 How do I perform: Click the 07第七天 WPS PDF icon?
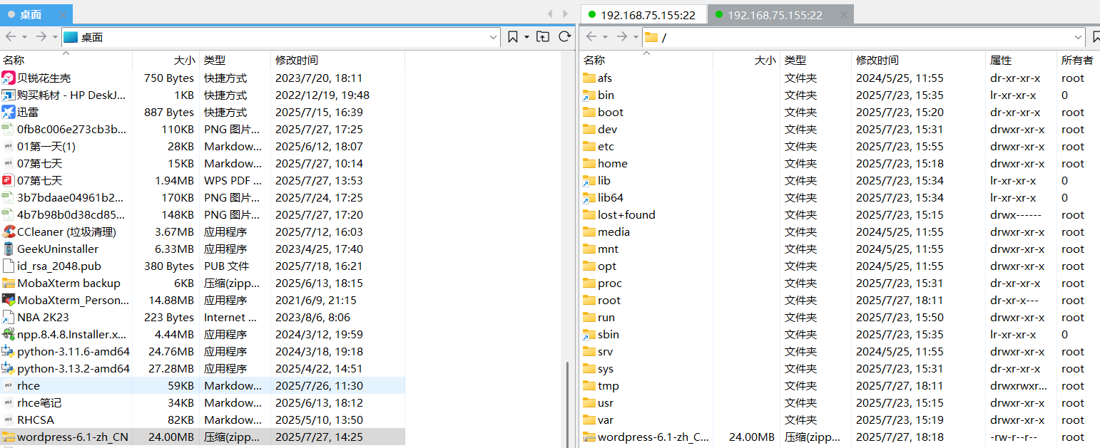point(9,180)
